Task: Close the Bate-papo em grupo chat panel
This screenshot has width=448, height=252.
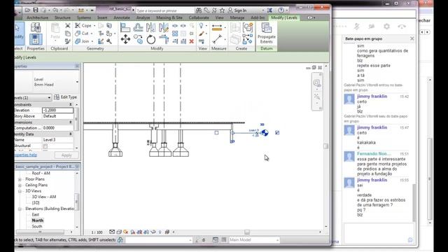Action: (x=412, y=38)
